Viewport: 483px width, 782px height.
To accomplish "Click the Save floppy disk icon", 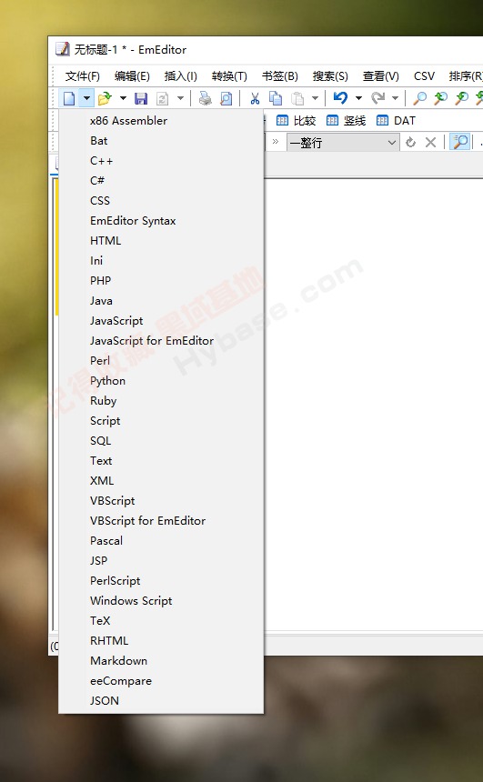I will pos(141,98).
